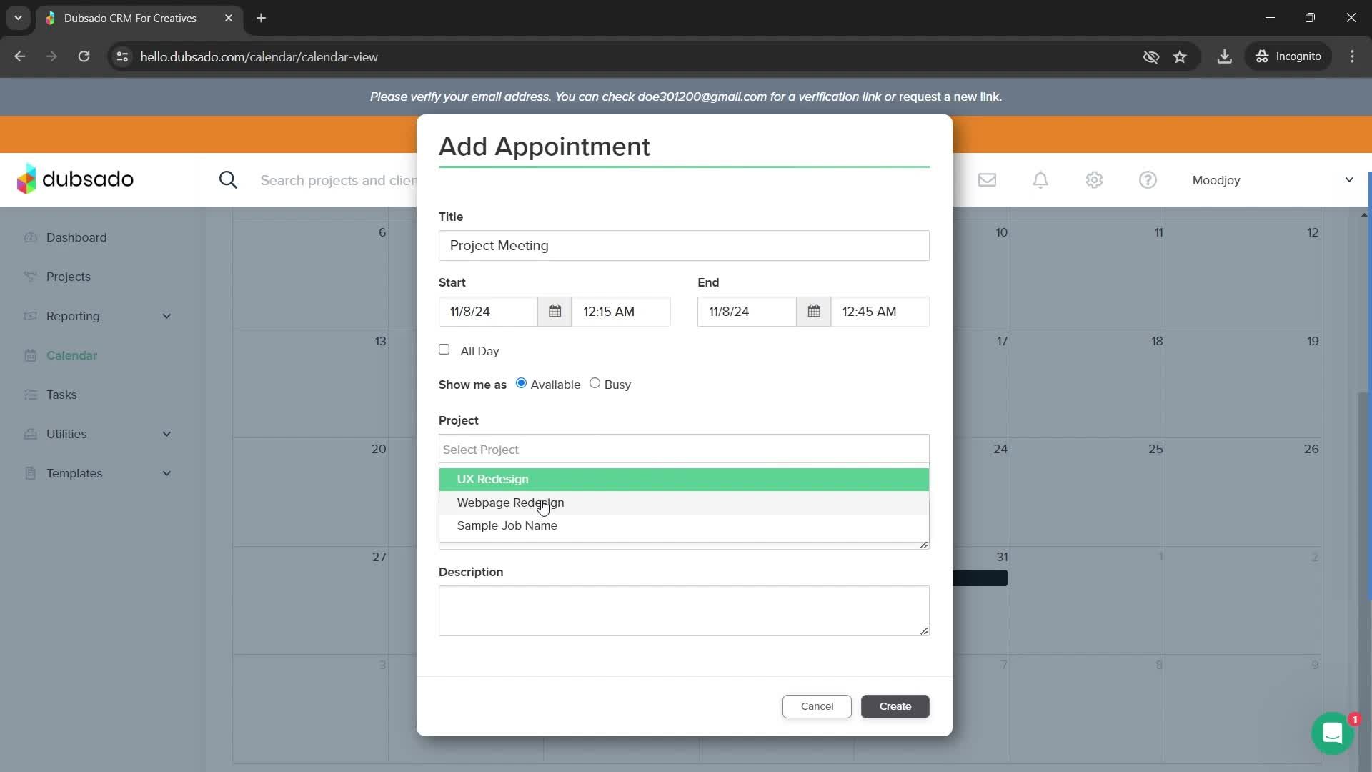Viewport: 1372px width, 772px height.
Task: Open the Moodjoy account dropdown
Action: click(x=1272, y=180)
